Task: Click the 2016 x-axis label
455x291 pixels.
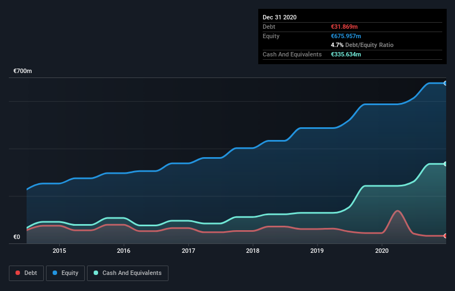Action: click(124, 251)
